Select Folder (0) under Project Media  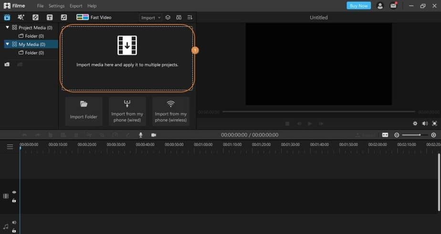[x=31, y=36]
